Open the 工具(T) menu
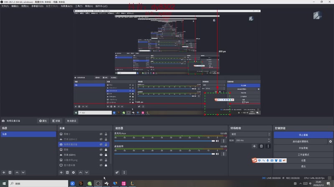This screenshot has width=334, height=187. click(x=78, y=6)
